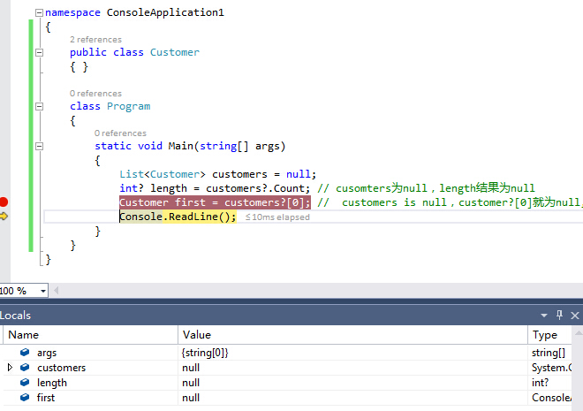
Task: Select the args variable icon in Locals
Action: coord(25,352)
